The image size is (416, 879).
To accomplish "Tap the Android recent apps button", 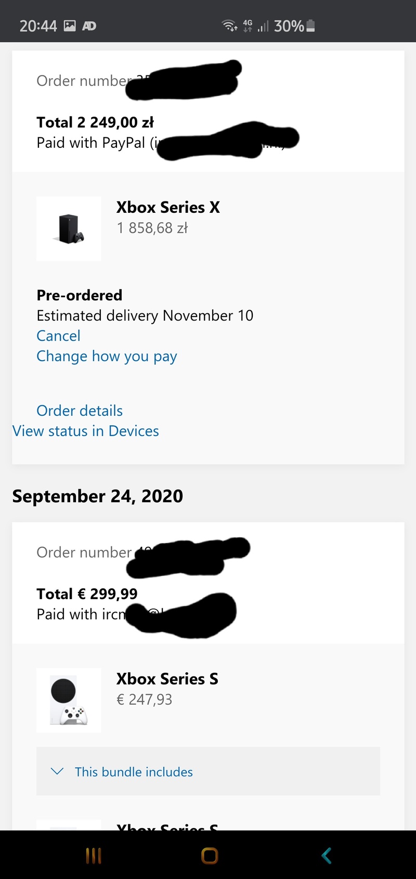I will [x=94, y=856].
